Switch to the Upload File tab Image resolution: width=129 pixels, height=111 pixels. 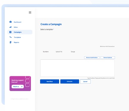[x=59, y=52]
